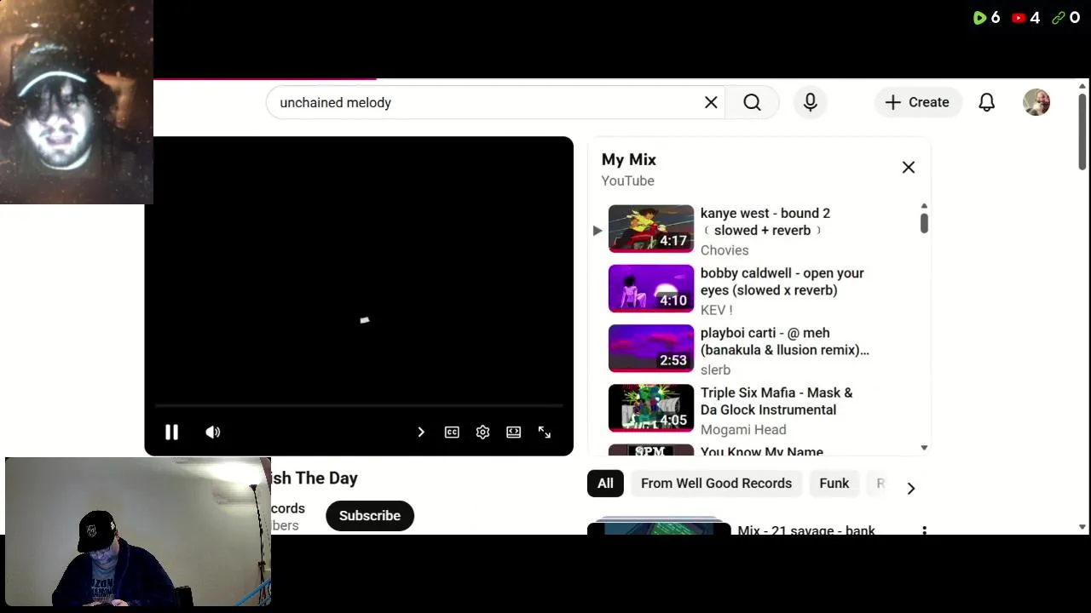Play 'Triple Six Mafia - Mask & Da Glock Instrumental'
Screen dimensions: 1091x613
tap(776, 401)
